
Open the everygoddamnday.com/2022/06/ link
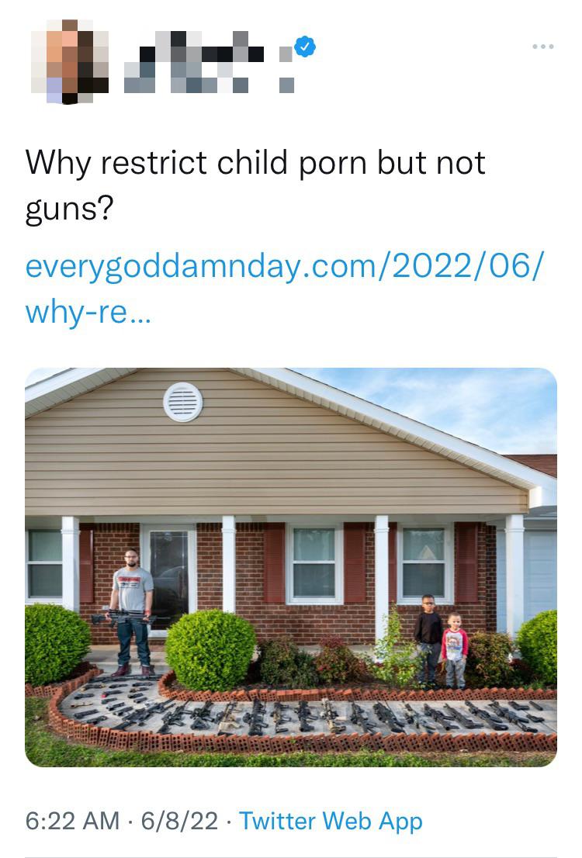[x=285, y=266]
